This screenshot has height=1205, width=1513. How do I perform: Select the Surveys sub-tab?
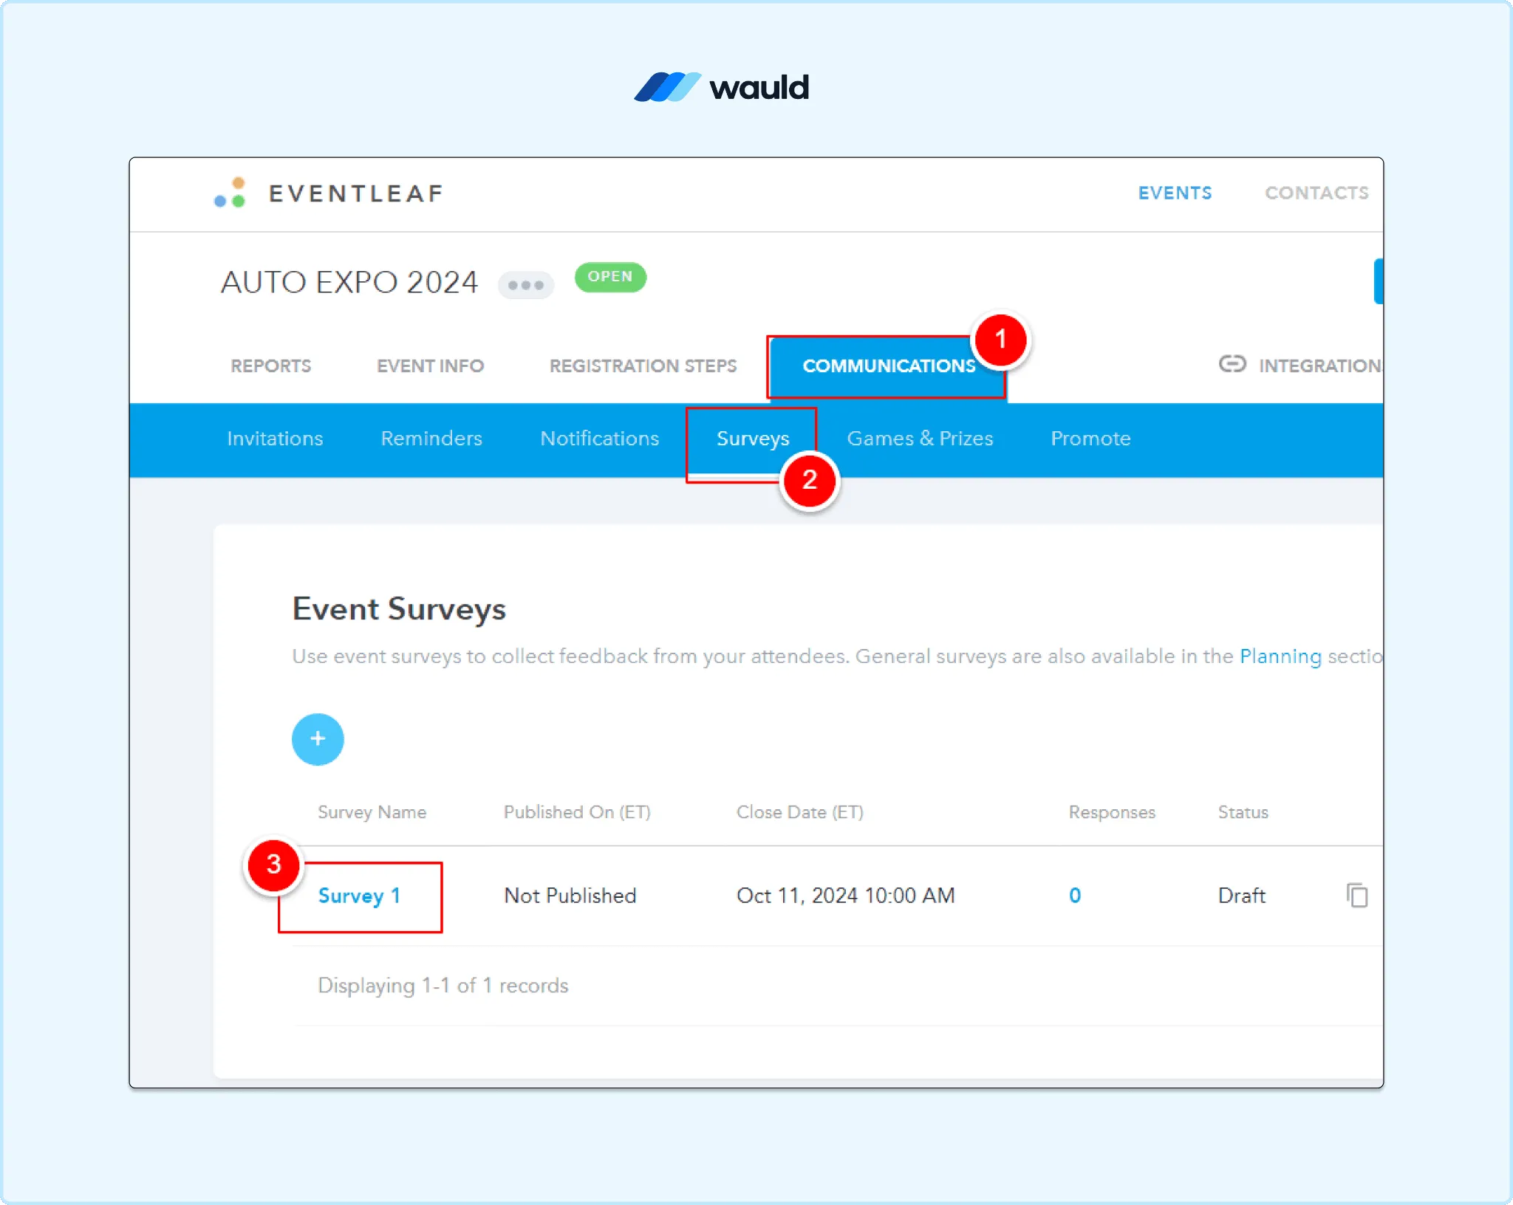pos(753,439)
